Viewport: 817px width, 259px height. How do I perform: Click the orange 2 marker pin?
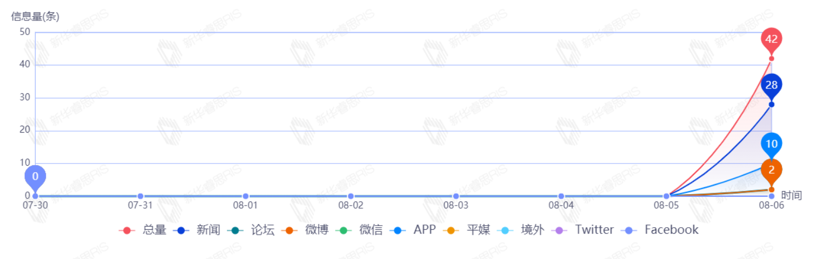pyautogui.click(x=771, y=170)
